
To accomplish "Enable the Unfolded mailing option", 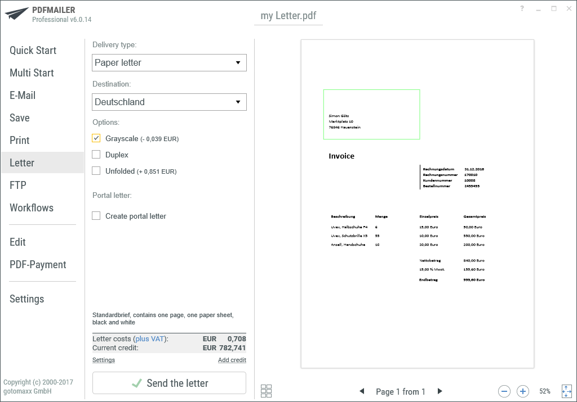I will (x=96, y=170).
